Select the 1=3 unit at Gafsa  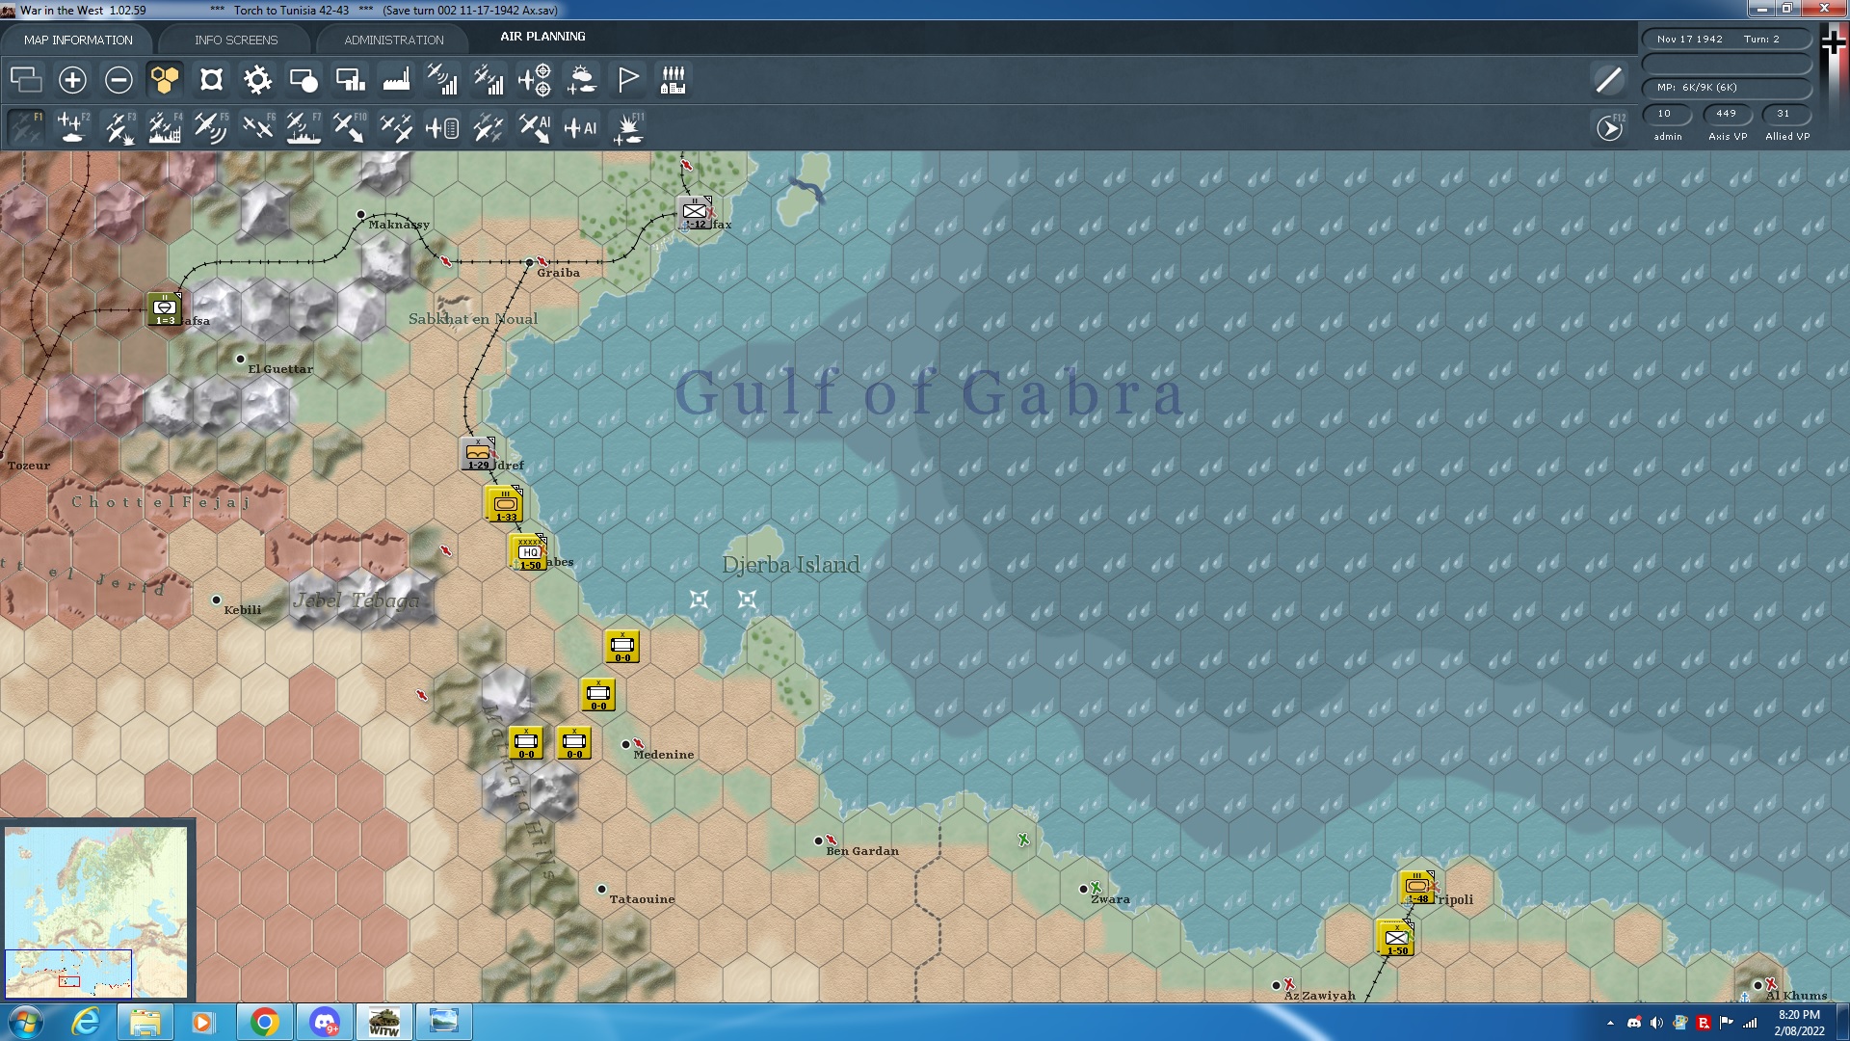click(x=165, y=308)
